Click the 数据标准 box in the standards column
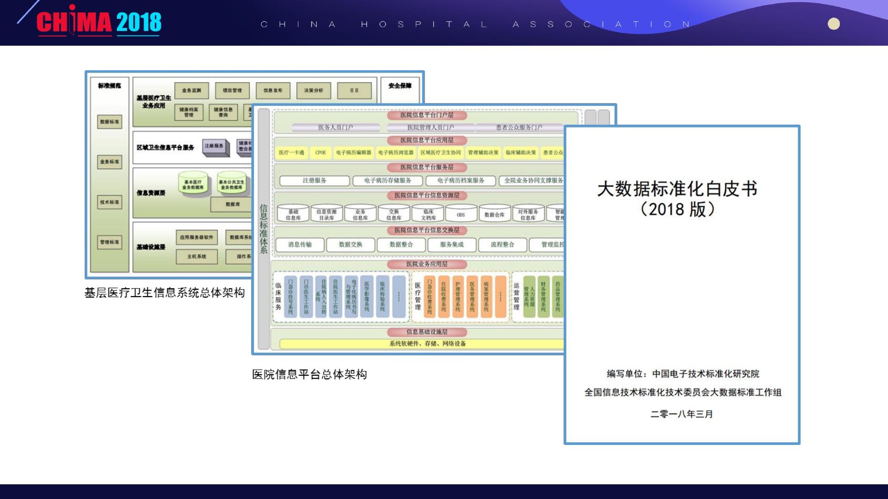The image size is (888, 499). click(x=110, y=122)
